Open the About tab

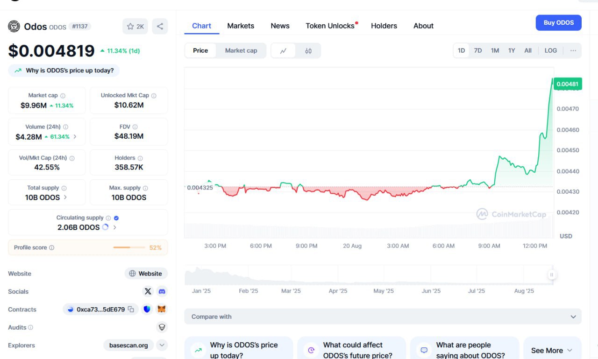click(423, 26)
